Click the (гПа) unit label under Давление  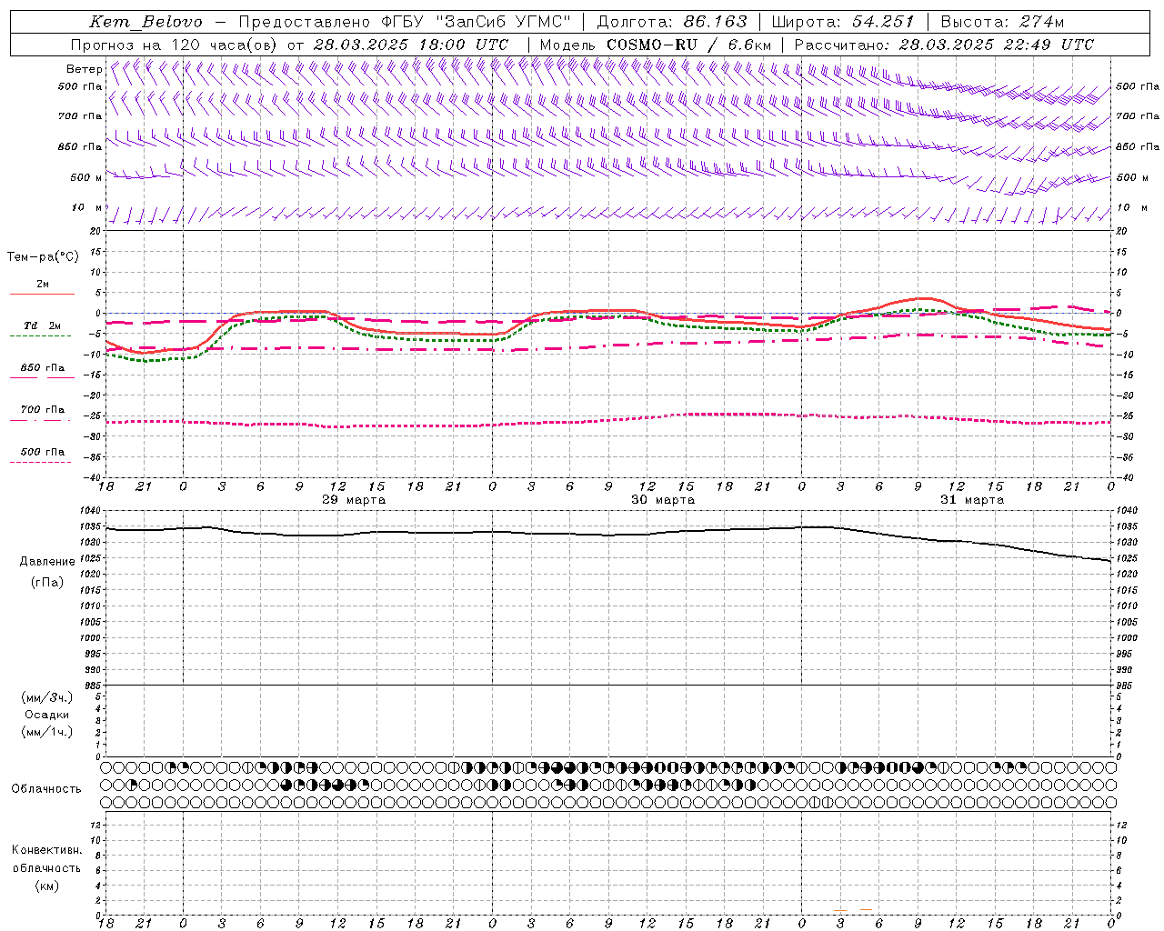pyautogui.click(x=47, y=582)
